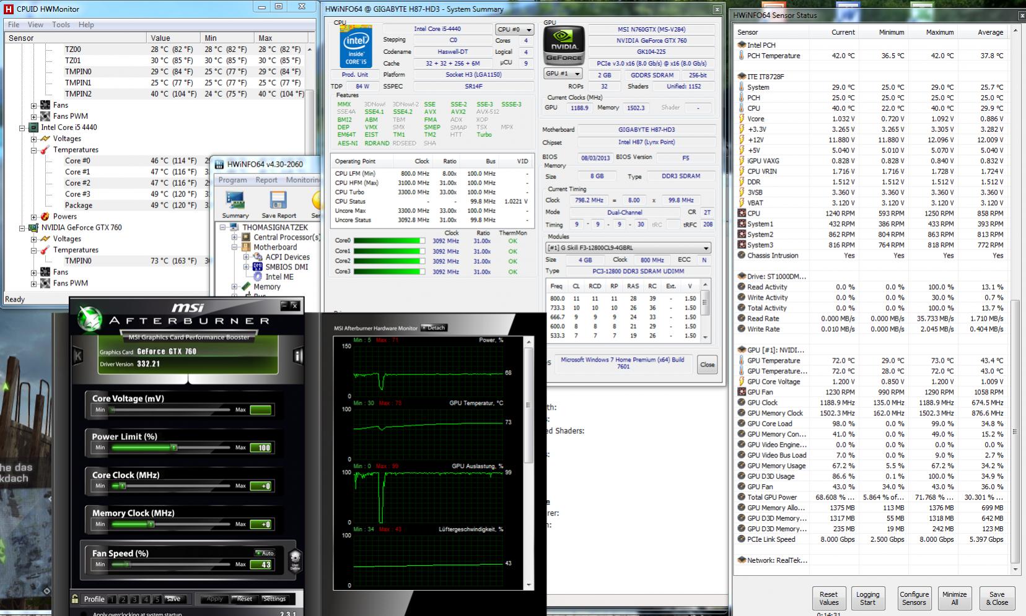Expand the Powers node in HWMonitor
This screenshot has height=616, width=1026.
tap(34, 217)
